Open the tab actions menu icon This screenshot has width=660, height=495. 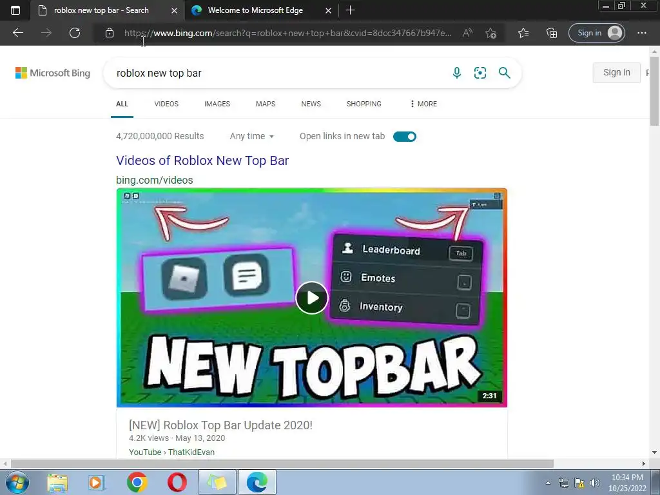pyautogui.click(x=15, y=10)
